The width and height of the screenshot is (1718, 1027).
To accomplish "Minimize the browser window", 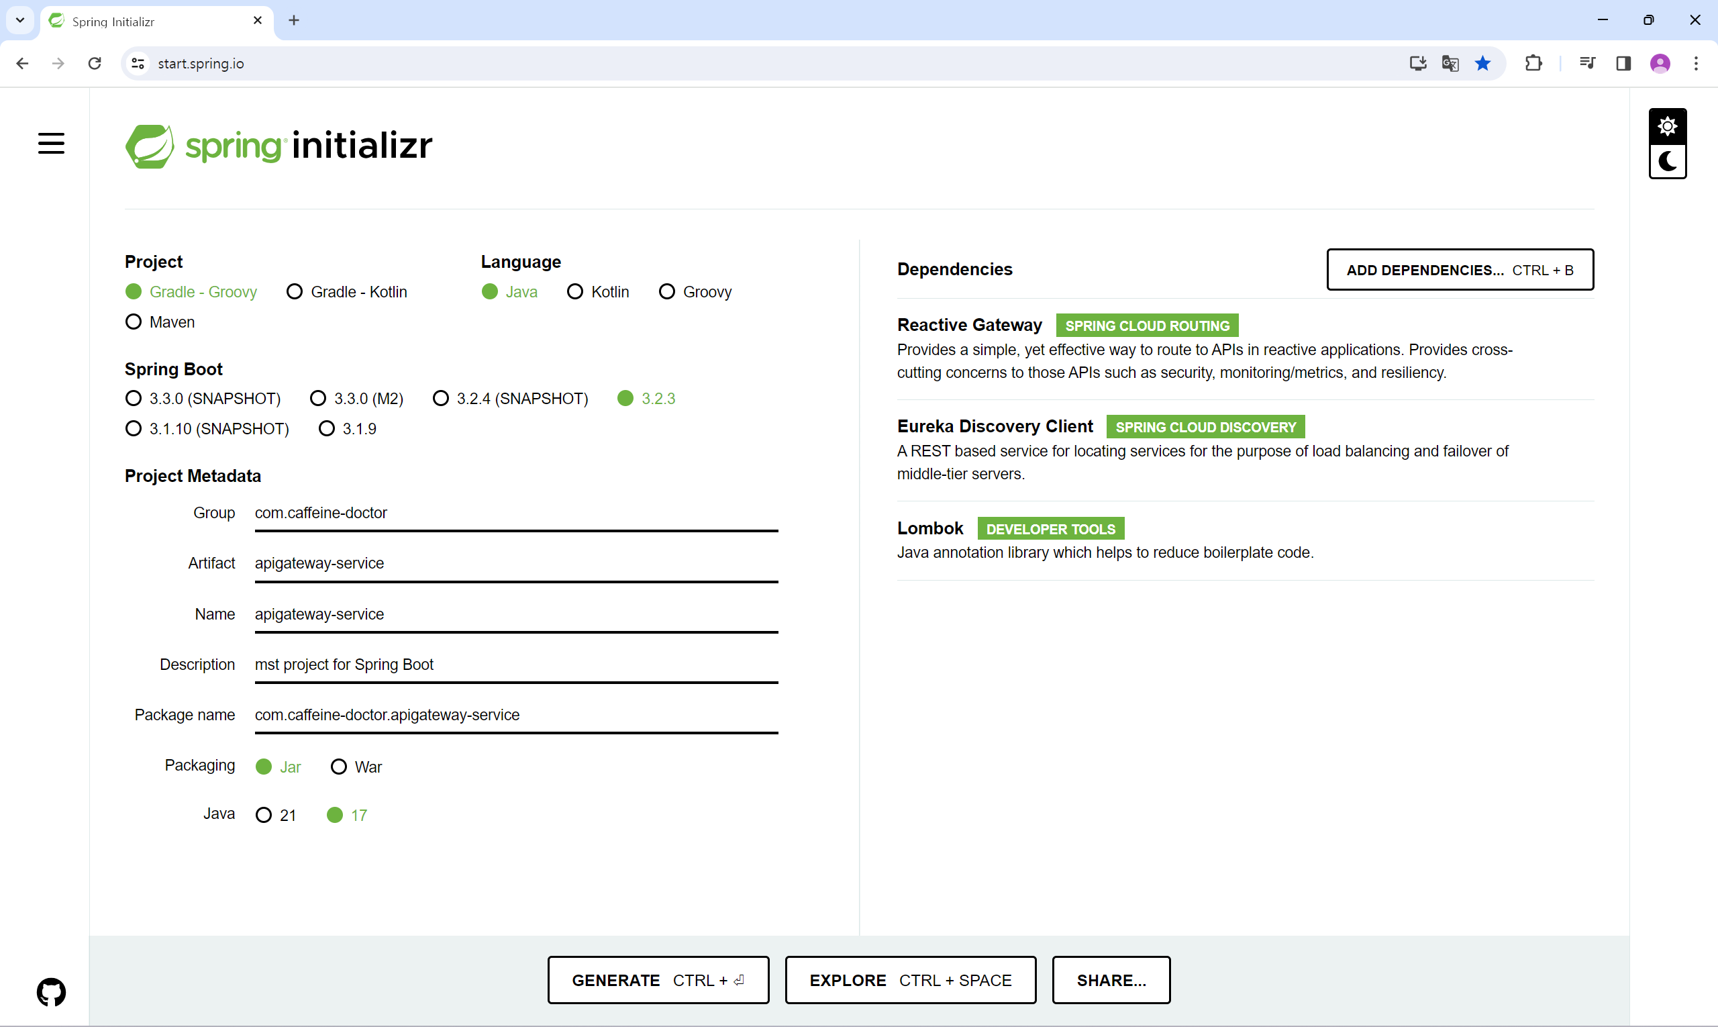I will pos(1603,20).
